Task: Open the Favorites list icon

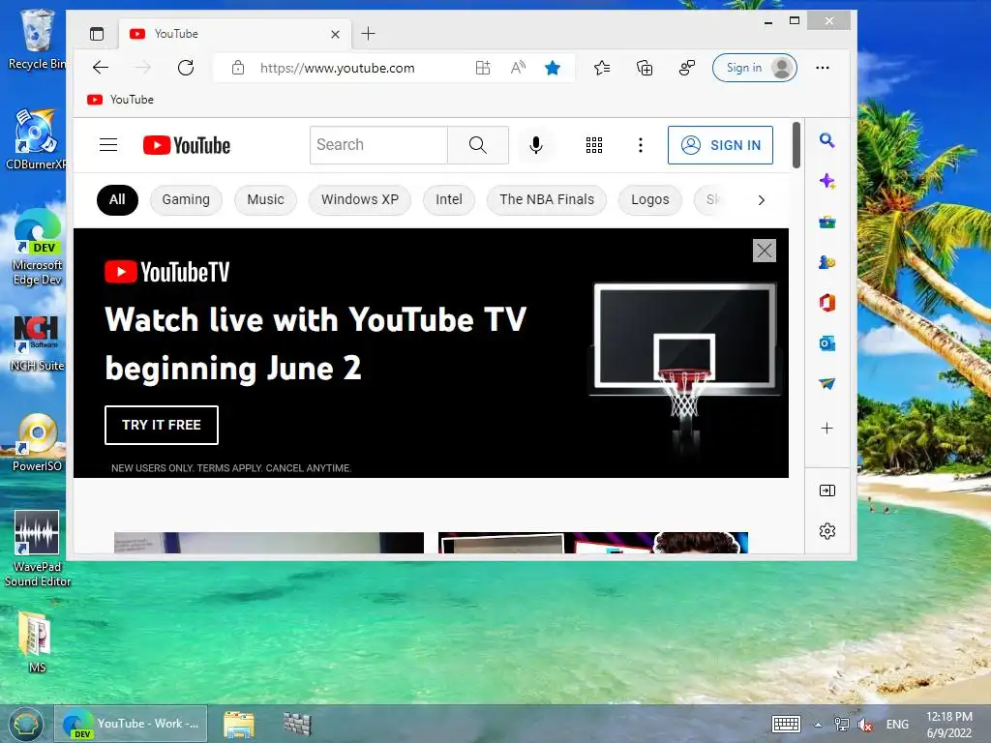Action: pos(602,68)
